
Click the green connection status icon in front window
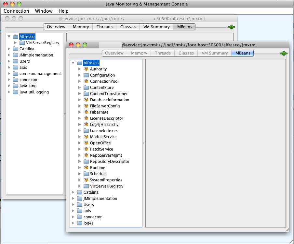point(284,54)
